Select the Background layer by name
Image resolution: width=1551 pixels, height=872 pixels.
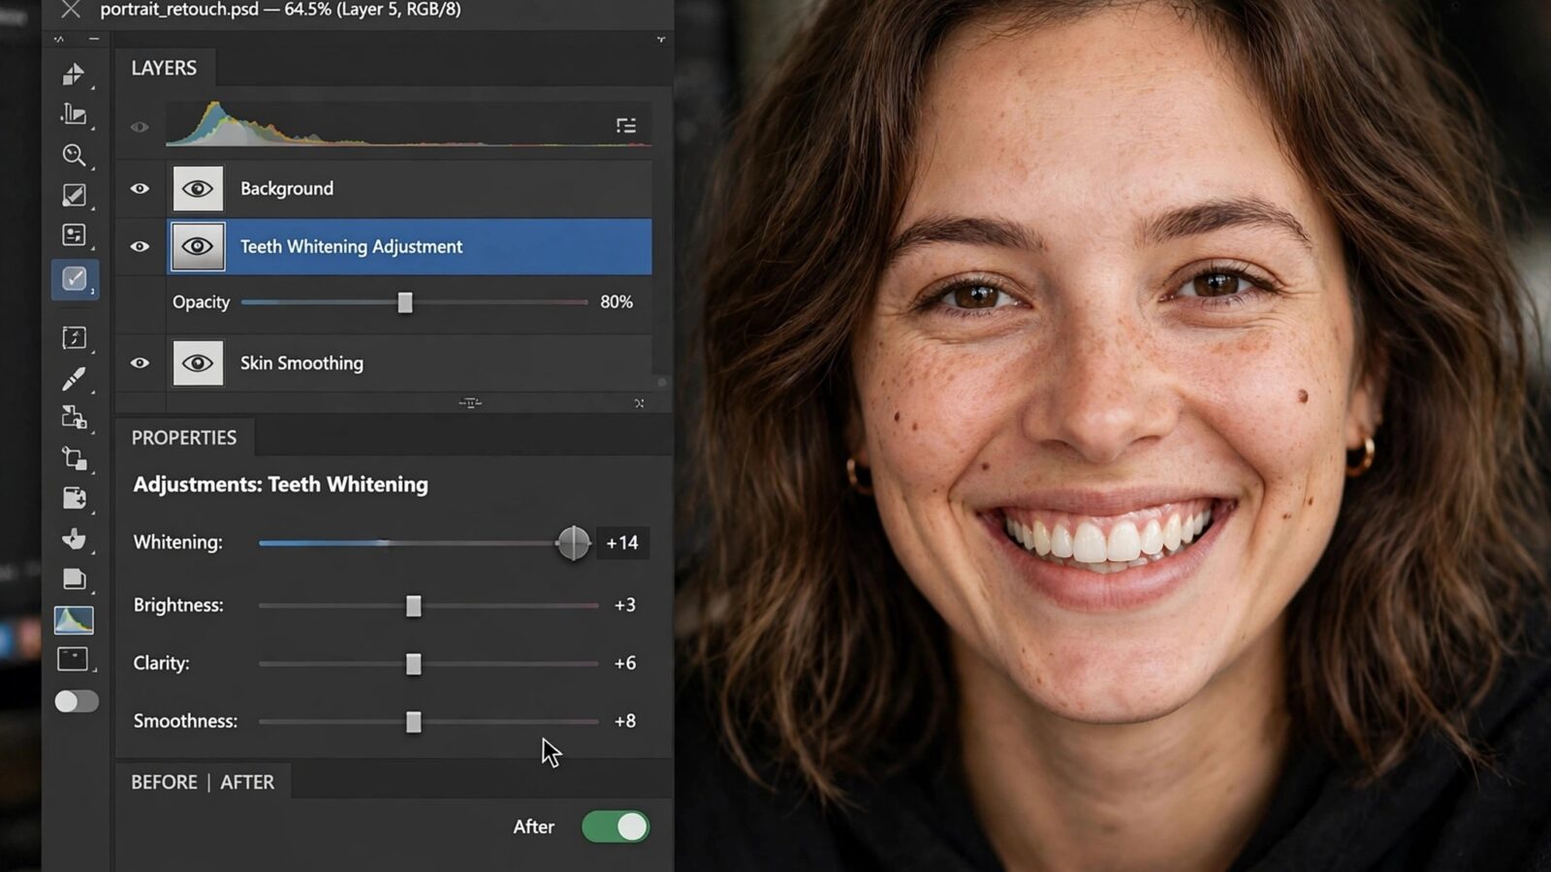tap(287, 189)
